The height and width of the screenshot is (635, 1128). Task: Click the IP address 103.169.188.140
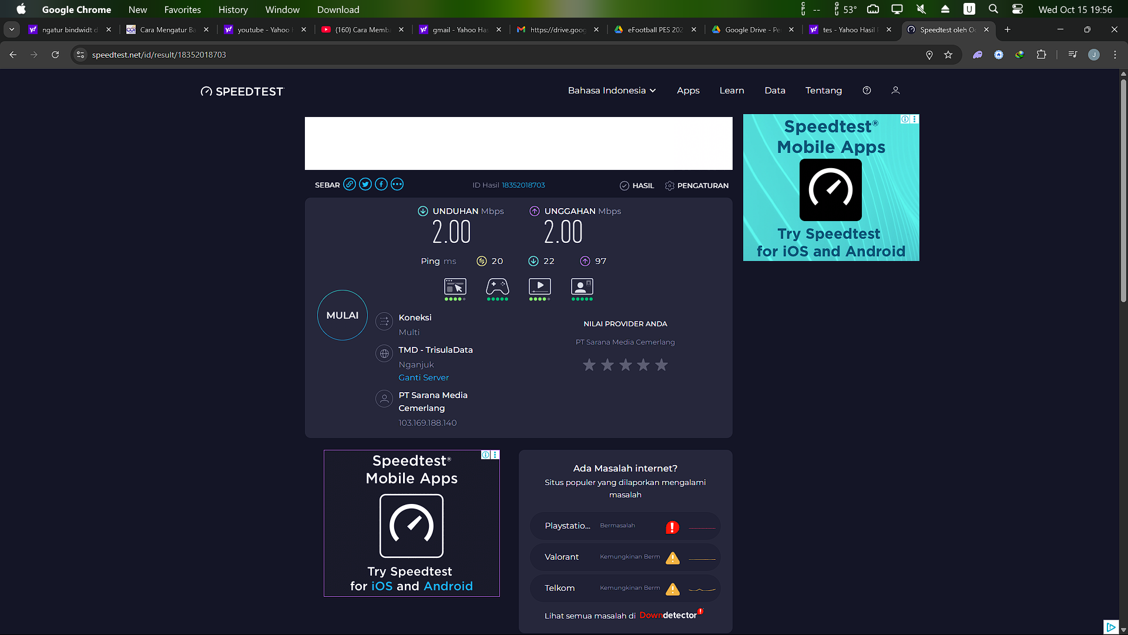428,423
